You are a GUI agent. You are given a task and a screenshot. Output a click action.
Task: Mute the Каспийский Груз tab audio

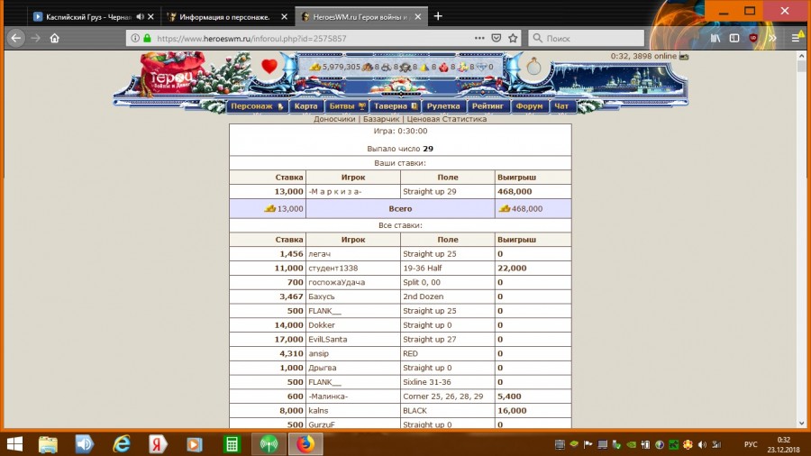tap(141, 16)
